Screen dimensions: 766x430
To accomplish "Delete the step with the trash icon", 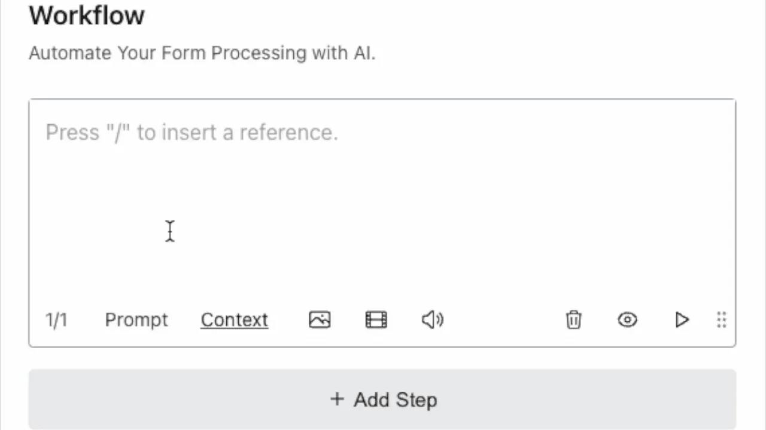I will 573,320.
